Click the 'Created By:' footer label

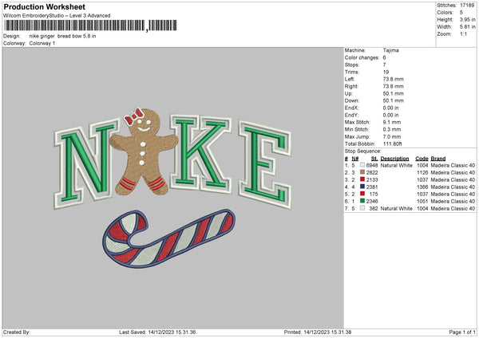point(17,332)
